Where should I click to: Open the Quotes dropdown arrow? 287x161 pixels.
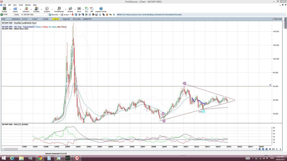(10, 9)
